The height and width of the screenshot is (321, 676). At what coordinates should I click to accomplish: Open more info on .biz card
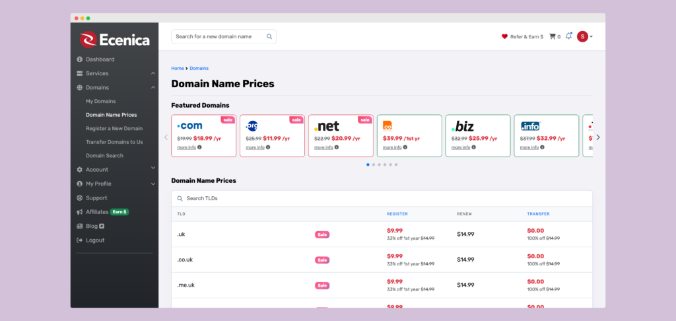[461, 147]
